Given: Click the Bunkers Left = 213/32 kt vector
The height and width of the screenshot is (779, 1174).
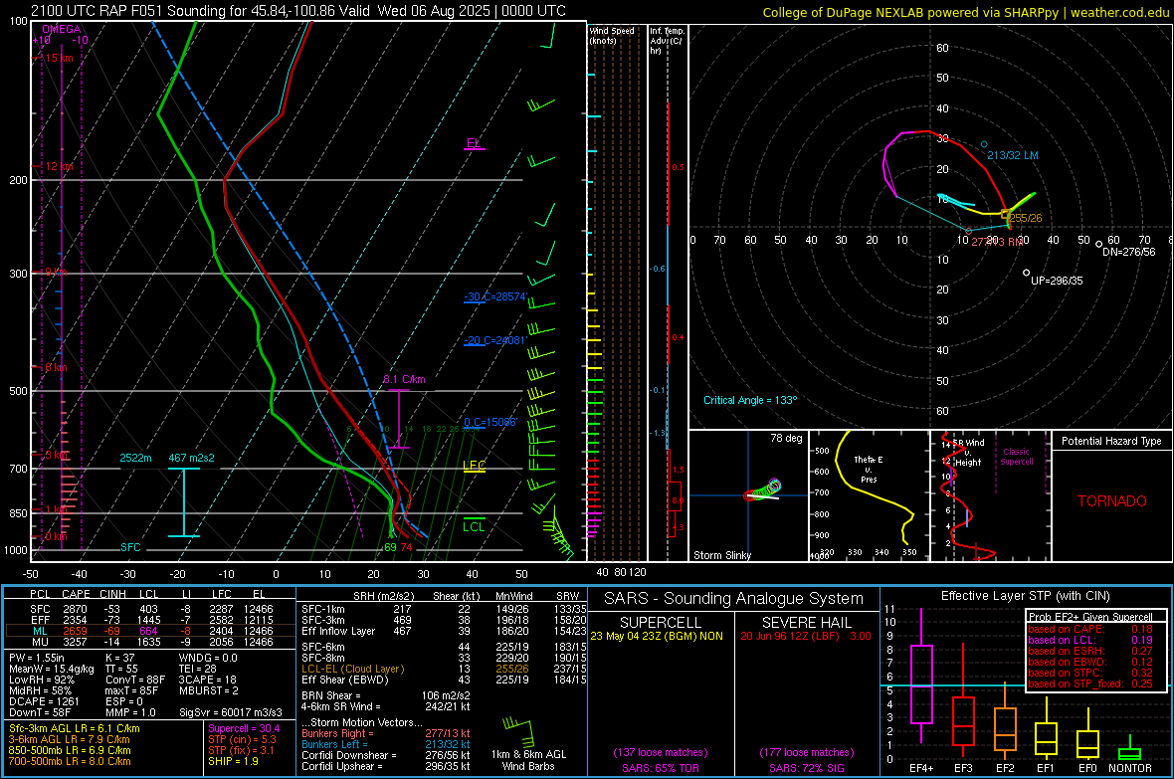Looking at the screenshot, I should coord(386,744).
